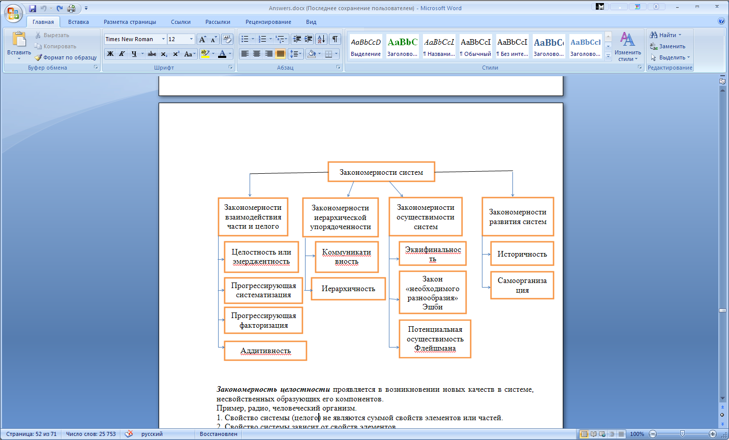Click the Paste (Вставить) clipboard icon

point(19,40)
